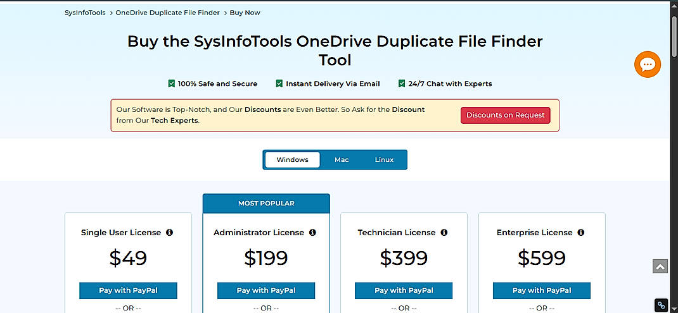Click the green checkmark beside 100% Safe

[x=172, y=83]
